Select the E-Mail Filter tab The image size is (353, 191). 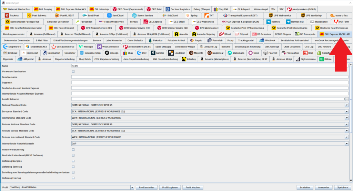pyautogui.click(x=42, y=41)
